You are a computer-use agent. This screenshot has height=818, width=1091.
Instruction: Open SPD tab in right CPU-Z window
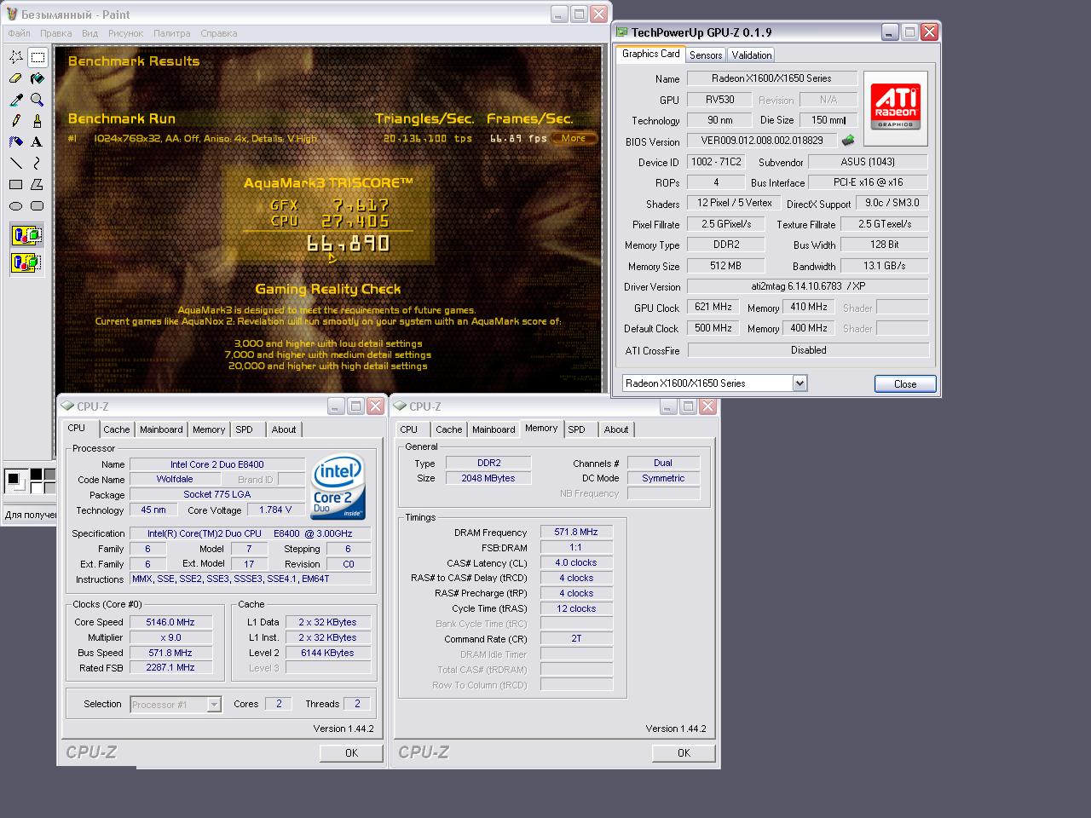tap(577, 429)
